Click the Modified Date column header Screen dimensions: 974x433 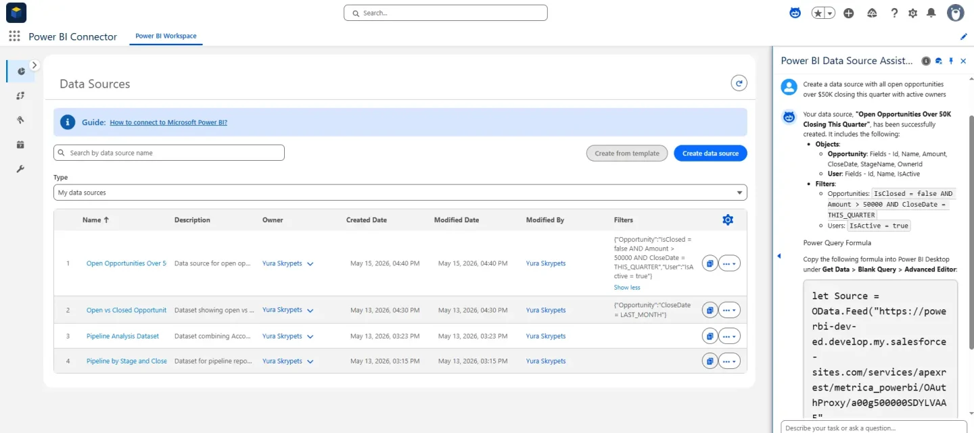click(x=457, y=220)
